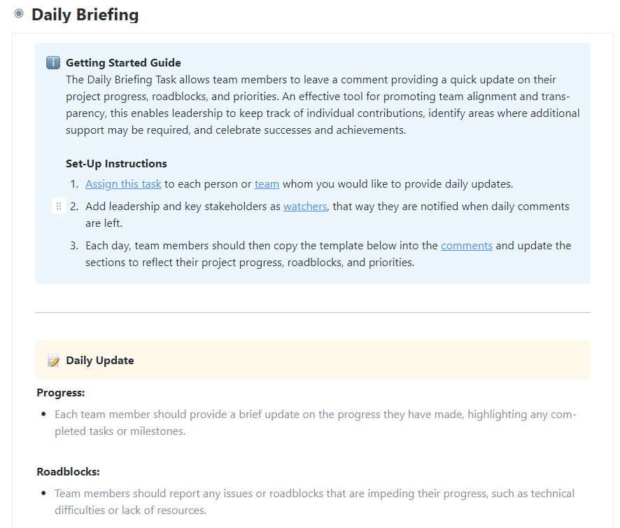Click the horizontal divider line below the guide

click(313, 313)
